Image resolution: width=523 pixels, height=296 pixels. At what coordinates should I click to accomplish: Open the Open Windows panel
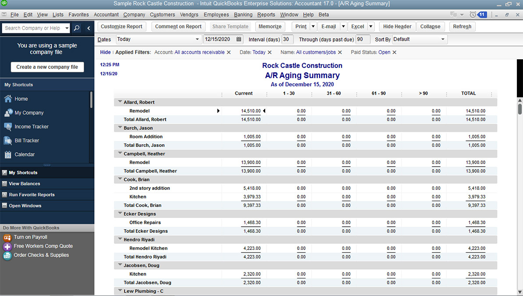(x=47, y=206)
